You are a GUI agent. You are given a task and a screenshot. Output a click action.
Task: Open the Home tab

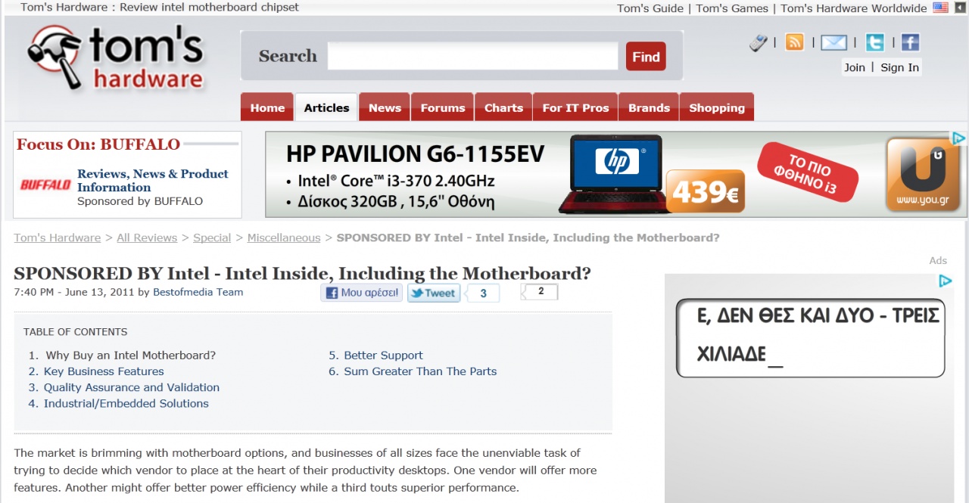[x=267, y=107]
